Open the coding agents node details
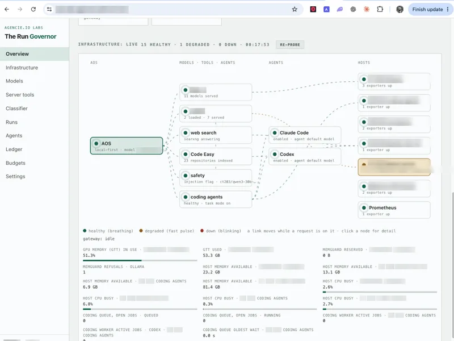The image size is (454, 341). coord(216,199)
